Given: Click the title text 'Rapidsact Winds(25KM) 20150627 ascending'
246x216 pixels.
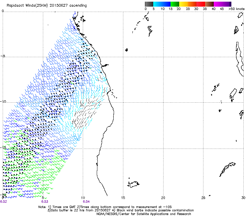Looking at the screenshot, I should [47, 6].
